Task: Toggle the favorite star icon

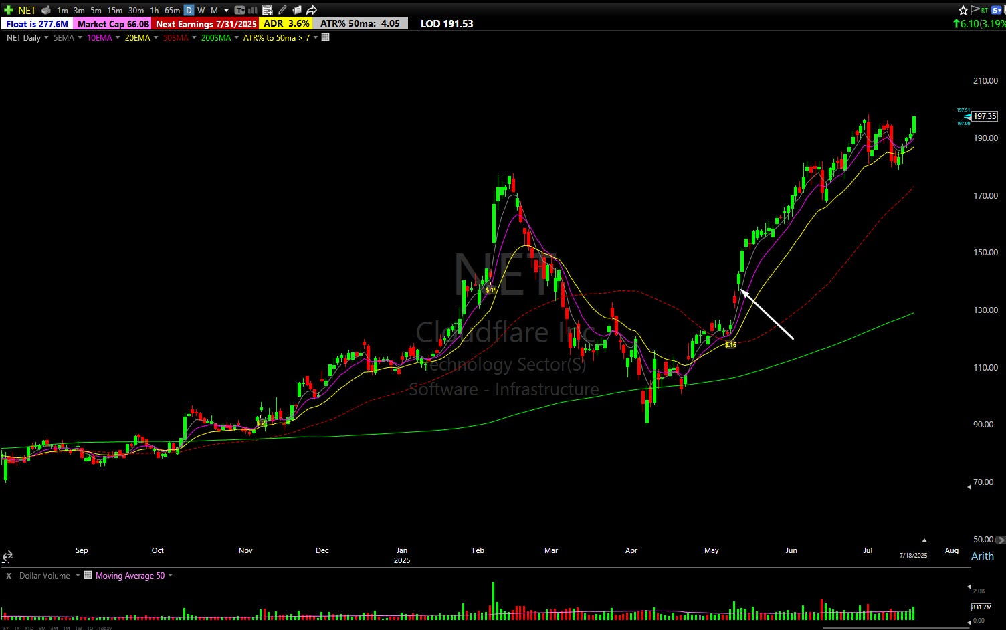Action: (963, 10)
